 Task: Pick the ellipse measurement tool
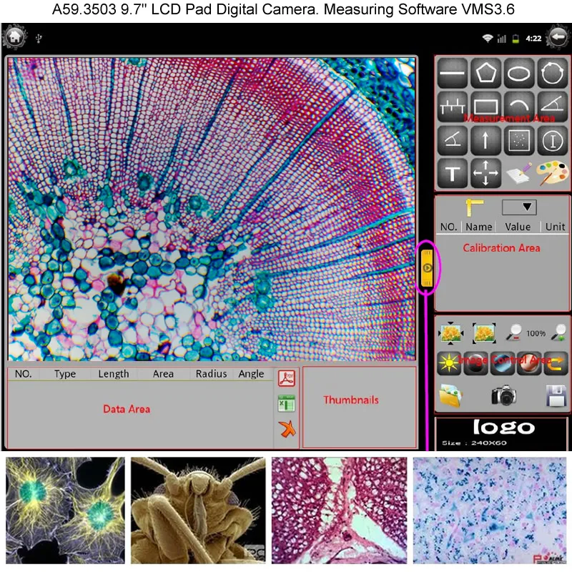(x=520, y=74)
